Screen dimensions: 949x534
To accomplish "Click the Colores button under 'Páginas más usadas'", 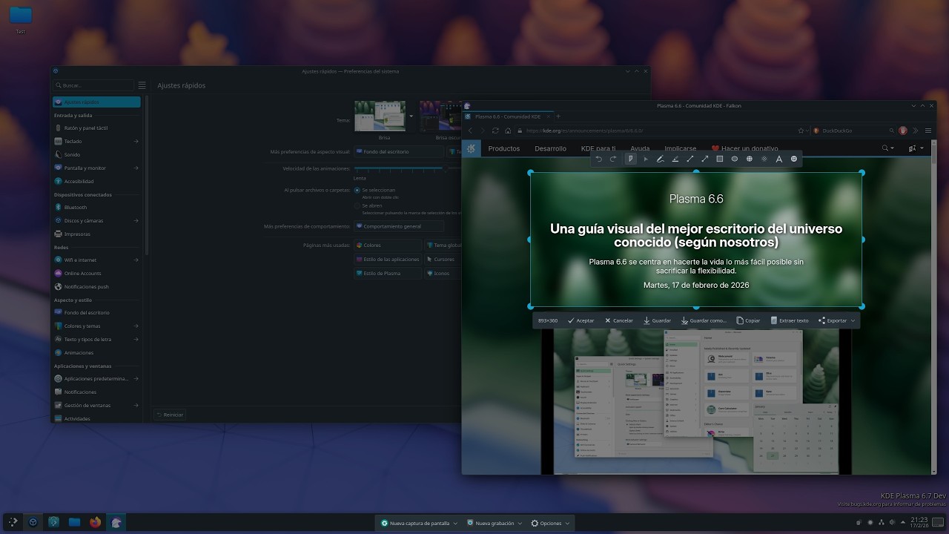I will point(388,245).
